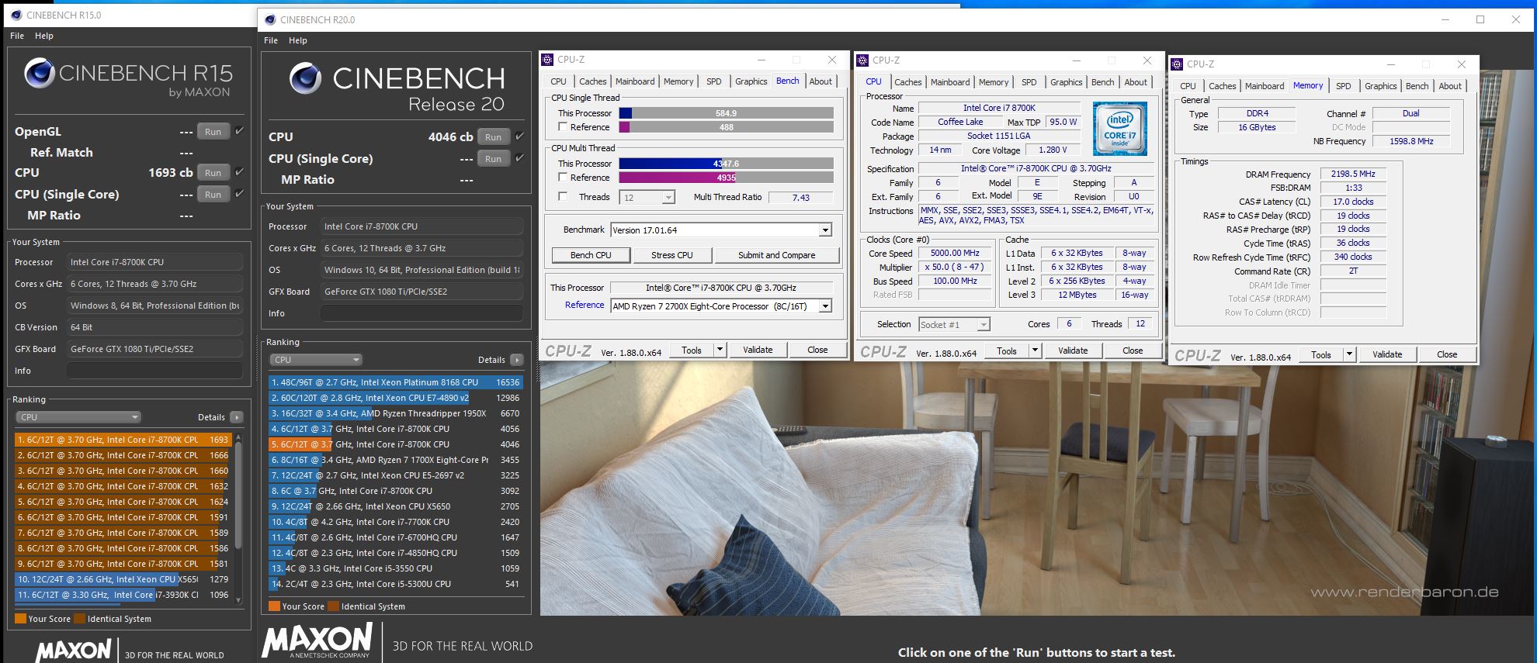Switch to Bench tab in CPU-Z Memory window

point(1417,86)
